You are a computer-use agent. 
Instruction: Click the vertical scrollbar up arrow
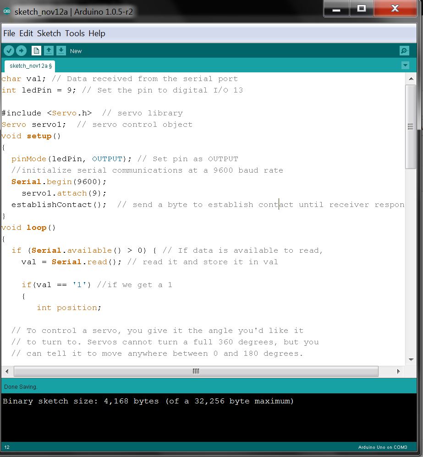(411, 79)
